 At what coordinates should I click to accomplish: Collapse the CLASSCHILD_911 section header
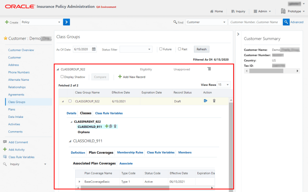(70, 141)
